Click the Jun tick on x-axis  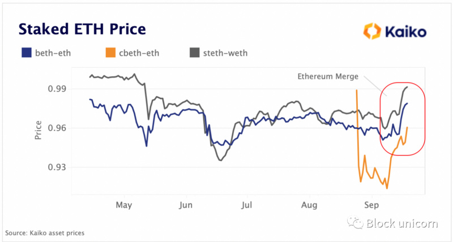tap(186, 205)
